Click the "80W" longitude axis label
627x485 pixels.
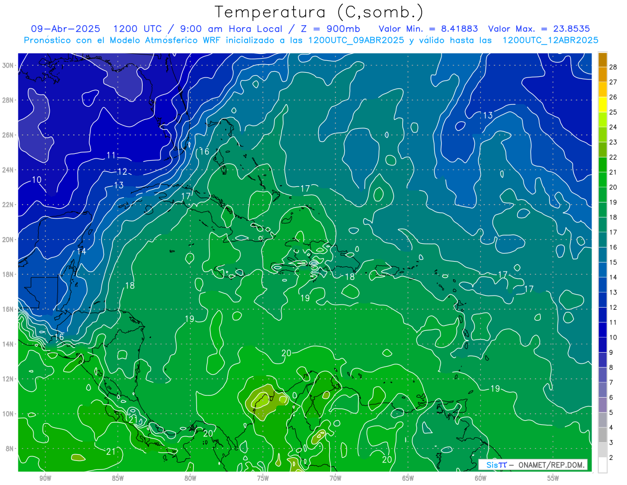point(190,479)
